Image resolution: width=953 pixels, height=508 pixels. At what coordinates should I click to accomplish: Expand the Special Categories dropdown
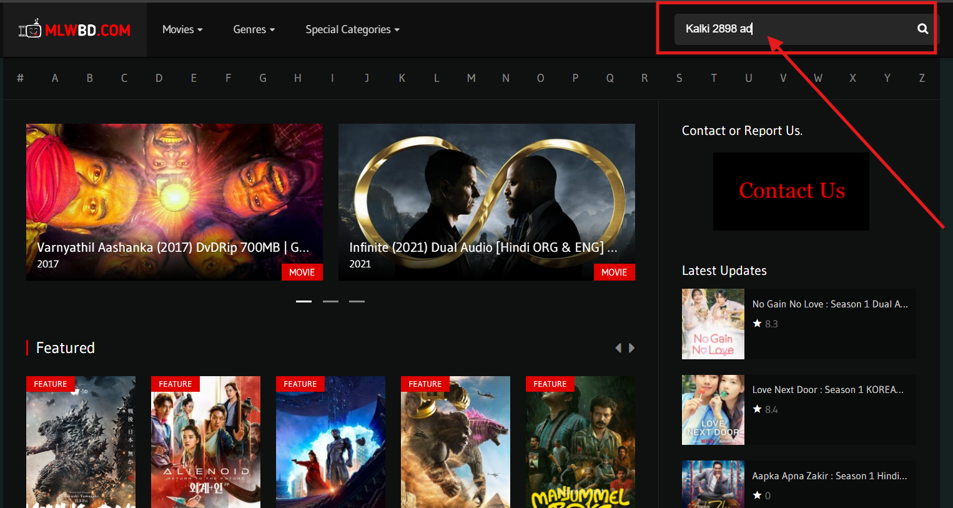tap(352, 29)
